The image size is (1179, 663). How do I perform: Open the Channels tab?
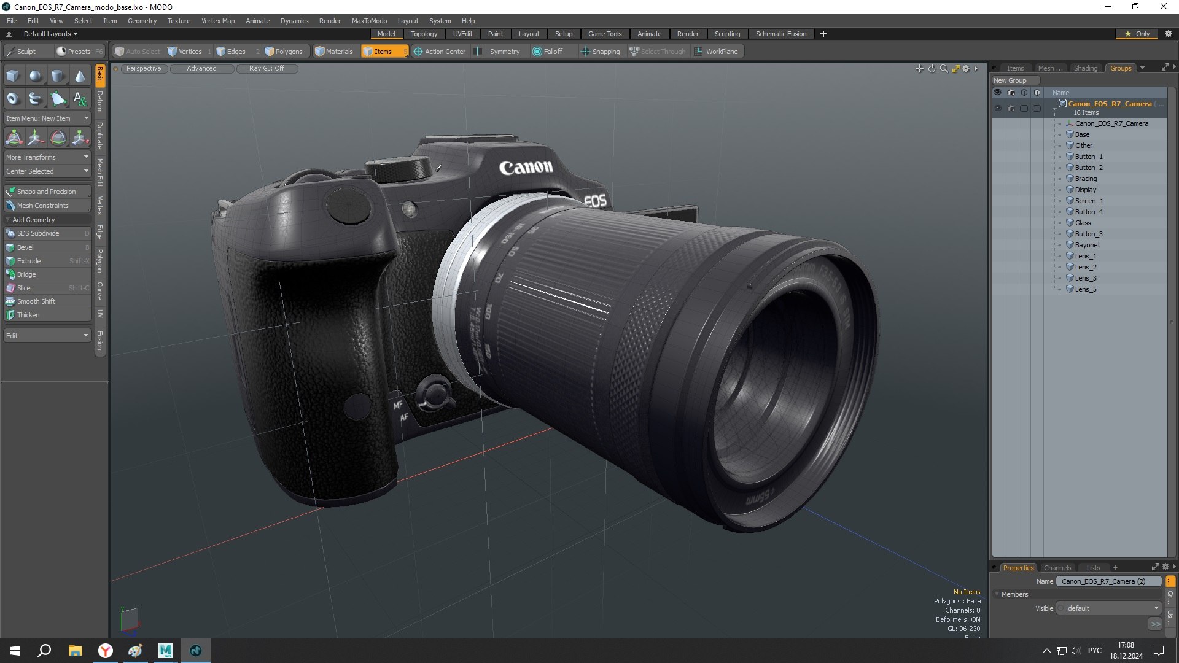tap(1057, 568)
